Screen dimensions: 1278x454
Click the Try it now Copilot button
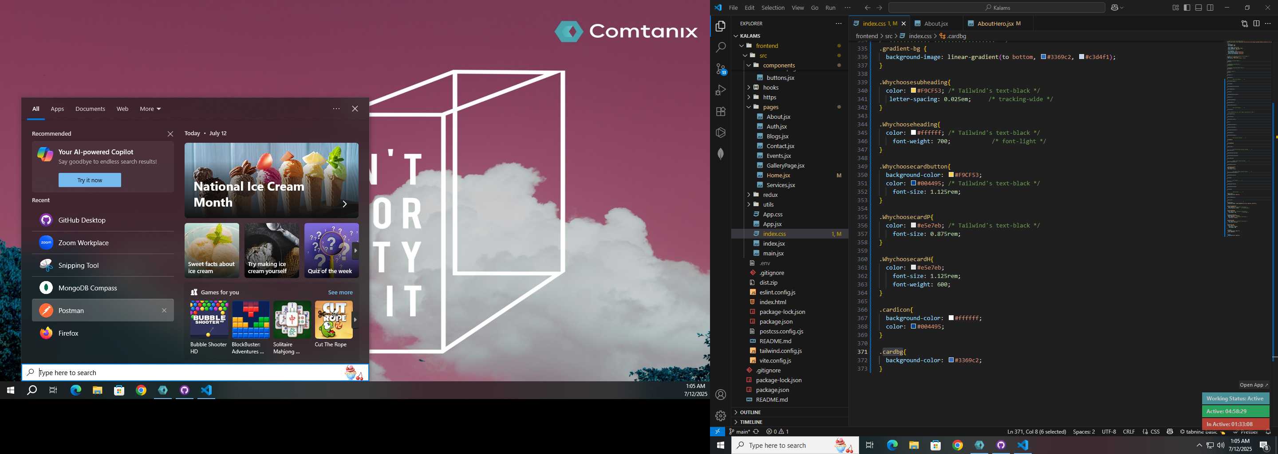pyautogui.click(x=90, y=180)
